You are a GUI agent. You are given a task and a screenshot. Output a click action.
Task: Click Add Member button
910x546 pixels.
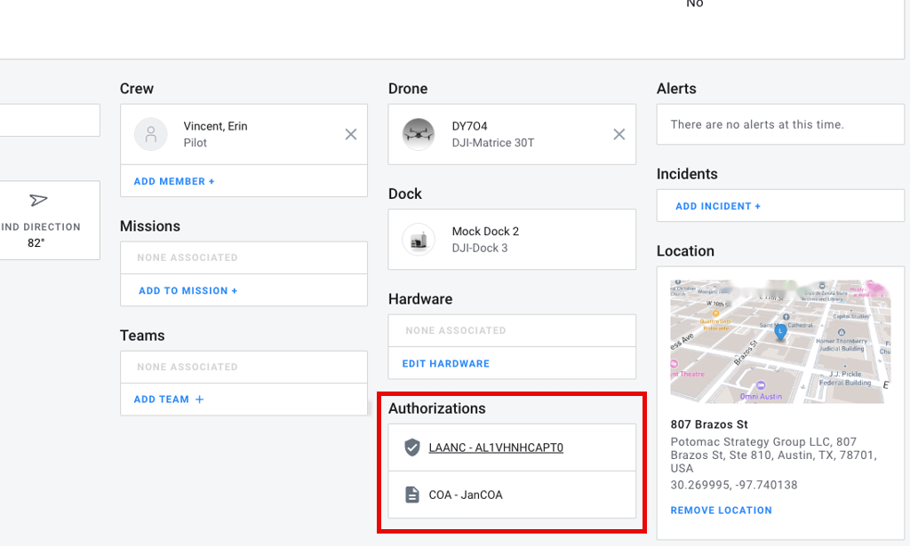click(174, 181)
